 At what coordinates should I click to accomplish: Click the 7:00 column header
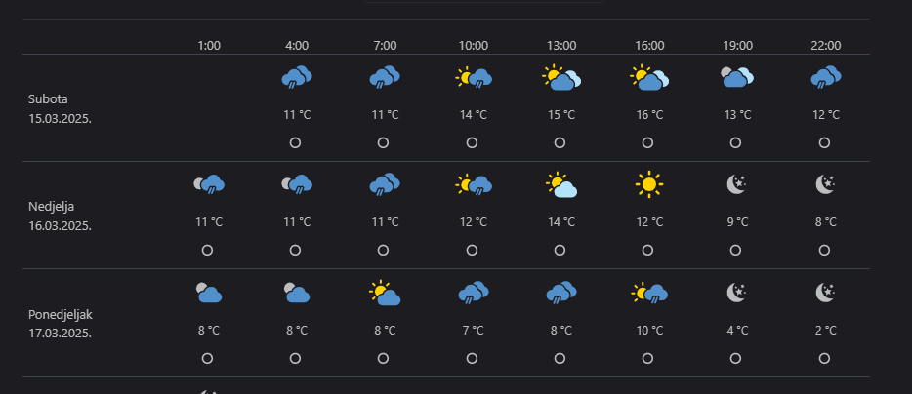point(385,45)
